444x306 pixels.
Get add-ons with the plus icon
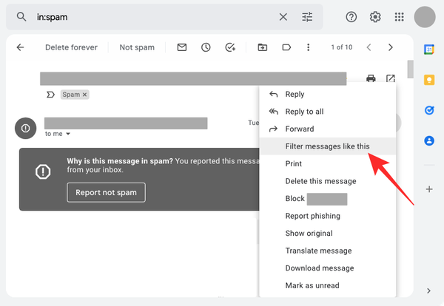429,189
